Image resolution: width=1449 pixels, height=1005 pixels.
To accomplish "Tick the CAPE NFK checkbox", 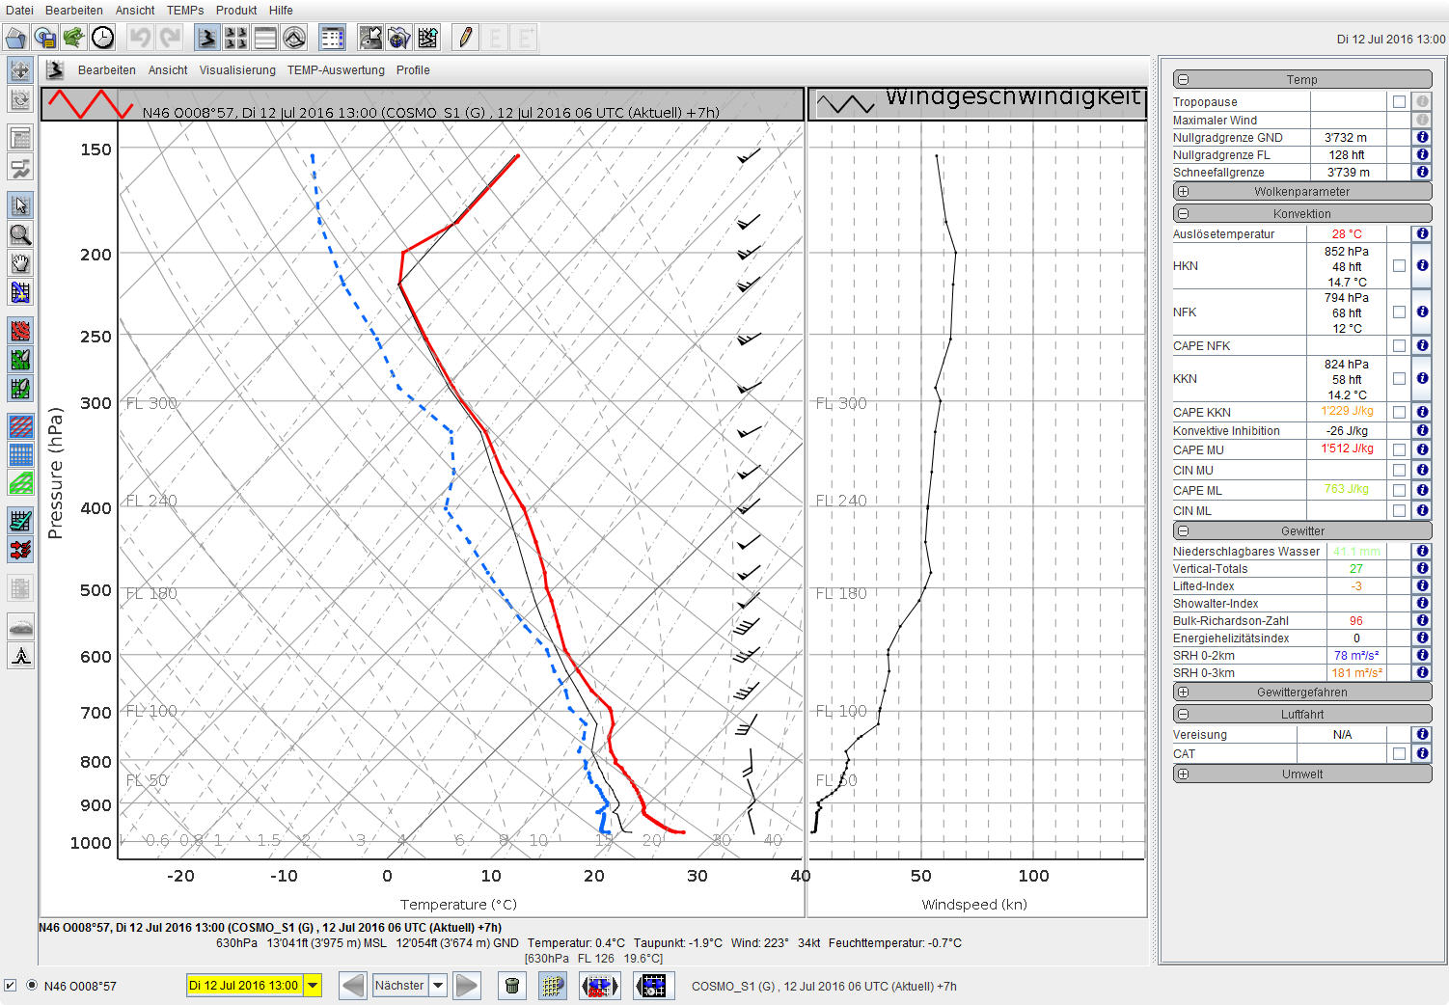I will tap(1399, 345).
